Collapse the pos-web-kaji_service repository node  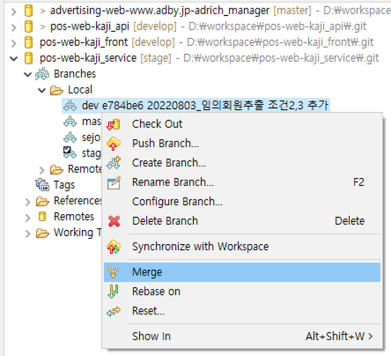click(14, 59)
